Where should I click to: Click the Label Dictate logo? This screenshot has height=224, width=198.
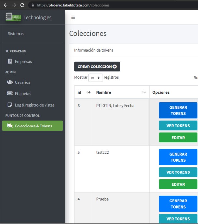(13, 17)
